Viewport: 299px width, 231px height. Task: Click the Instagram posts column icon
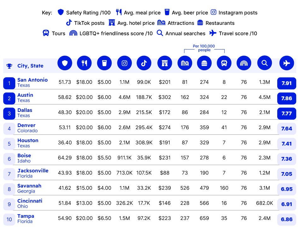124,63
